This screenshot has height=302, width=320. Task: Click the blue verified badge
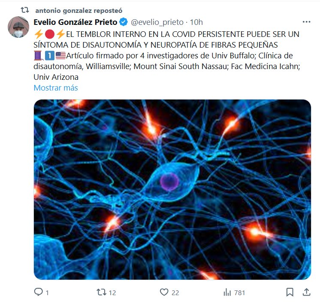pyautogui.click(x=124, y=22)
